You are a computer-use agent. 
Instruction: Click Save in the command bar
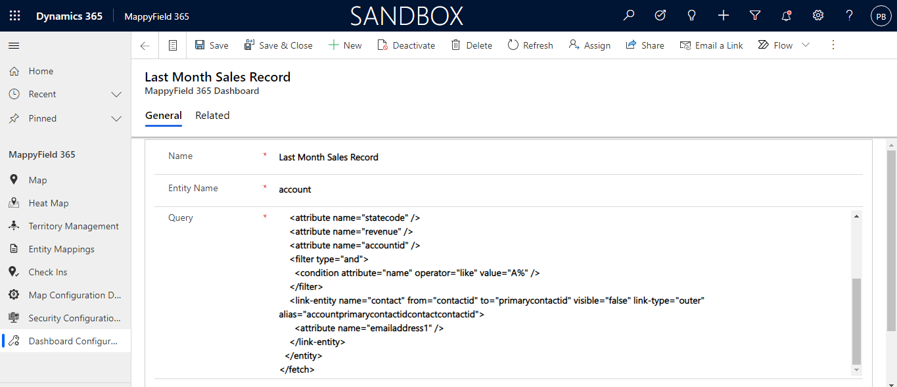click(x=212, y=45)
